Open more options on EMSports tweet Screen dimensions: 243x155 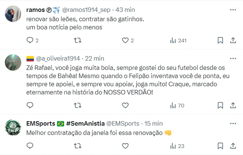[233, 123]
